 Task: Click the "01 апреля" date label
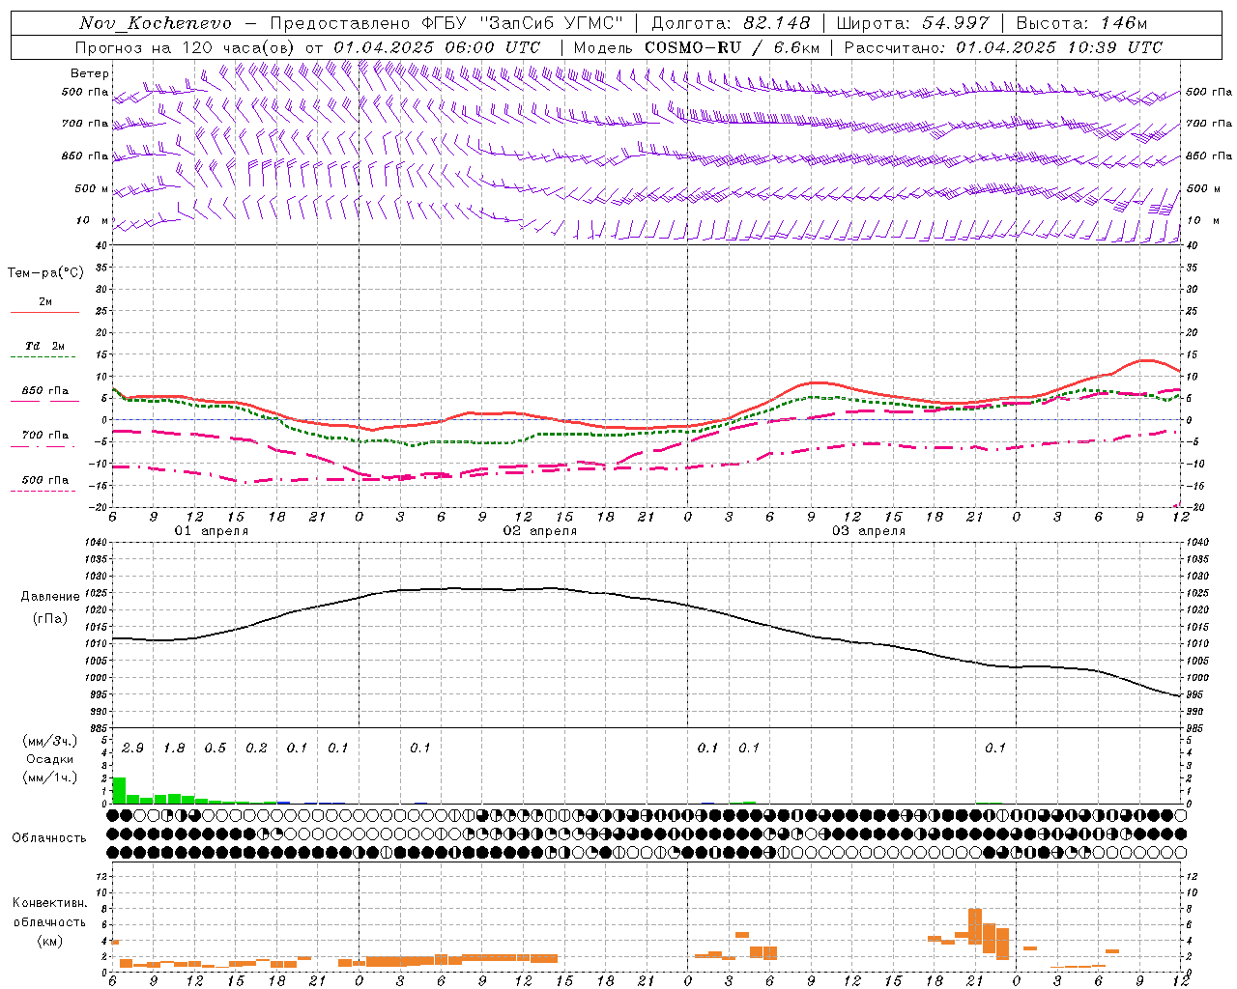pyautogui.click(x=211, y=531)
